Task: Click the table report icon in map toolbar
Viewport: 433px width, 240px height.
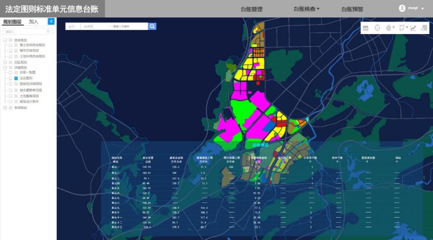Action: 424,28
